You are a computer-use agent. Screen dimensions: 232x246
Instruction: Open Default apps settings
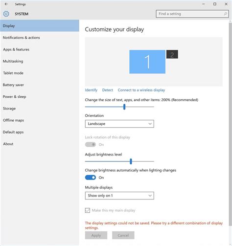pyautogui.click(x=40, y=132)
